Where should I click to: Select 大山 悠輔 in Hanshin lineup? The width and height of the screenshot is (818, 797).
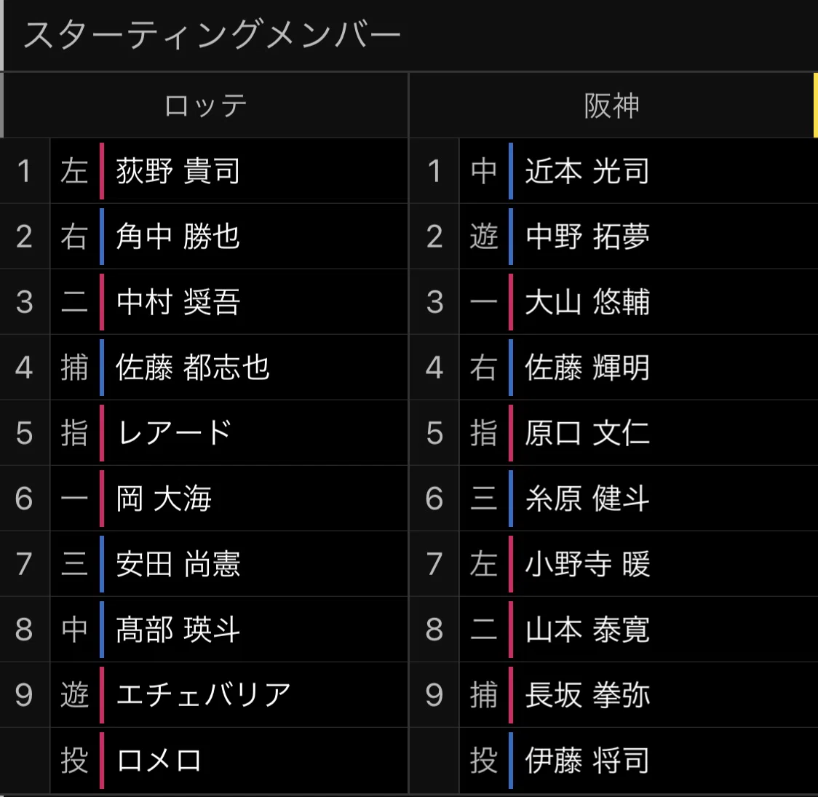587,302
